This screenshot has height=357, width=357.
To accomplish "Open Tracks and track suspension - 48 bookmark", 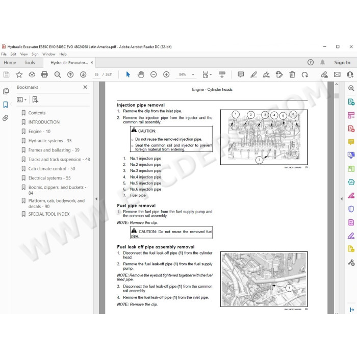I will click(59, 159).
